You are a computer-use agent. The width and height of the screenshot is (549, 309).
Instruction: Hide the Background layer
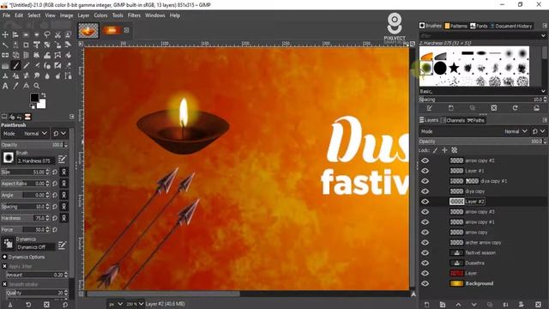pyautogui.click(x=425, y=283)
